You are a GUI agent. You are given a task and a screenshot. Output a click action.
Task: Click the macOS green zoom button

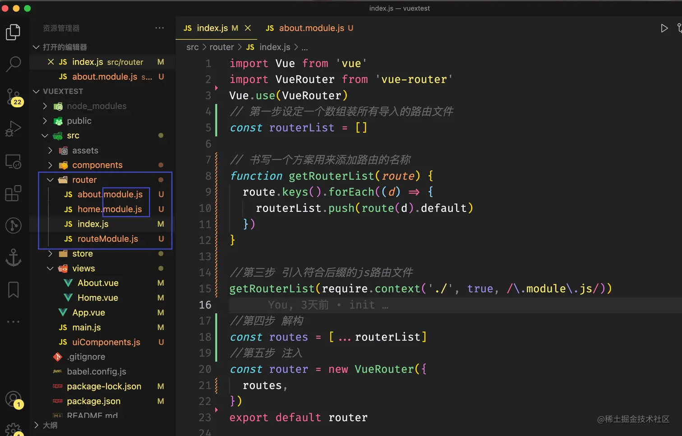pos(27,8)
